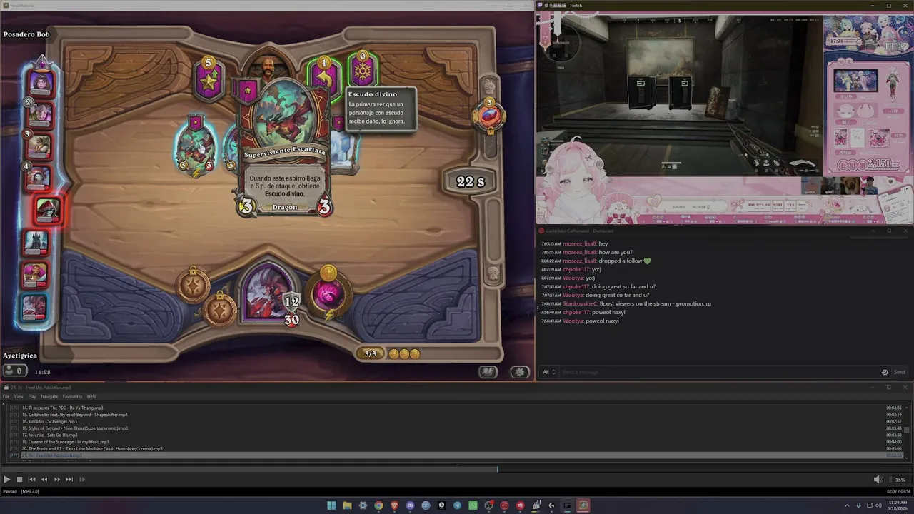Select the seventh leaderboard hero portrait
This screenshot has width=914, height=514.
click(x=35, y=274)
